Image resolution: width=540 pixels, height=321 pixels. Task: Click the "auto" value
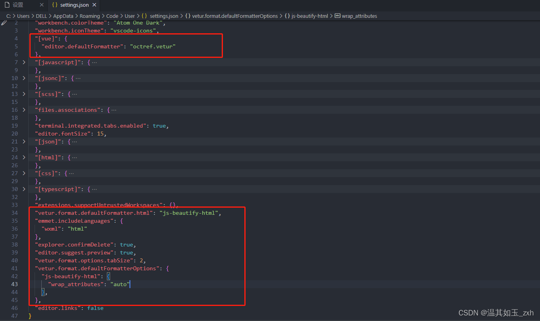tap(120, 284)
